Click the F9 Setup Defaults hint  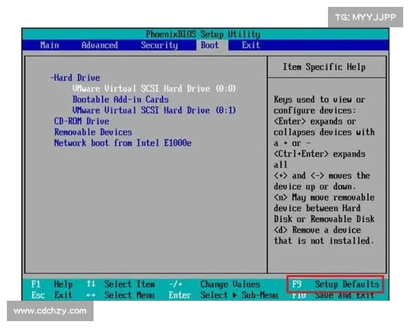336,284
